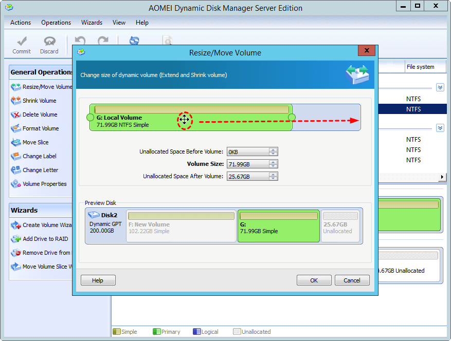Click the File system column header

point(425,67)
